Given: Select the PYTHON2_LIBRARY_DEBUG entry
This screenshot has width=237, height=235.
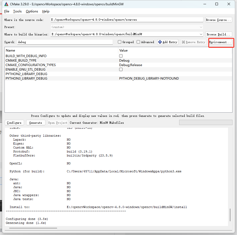Looking at the screenshot, I should [26, 74].
